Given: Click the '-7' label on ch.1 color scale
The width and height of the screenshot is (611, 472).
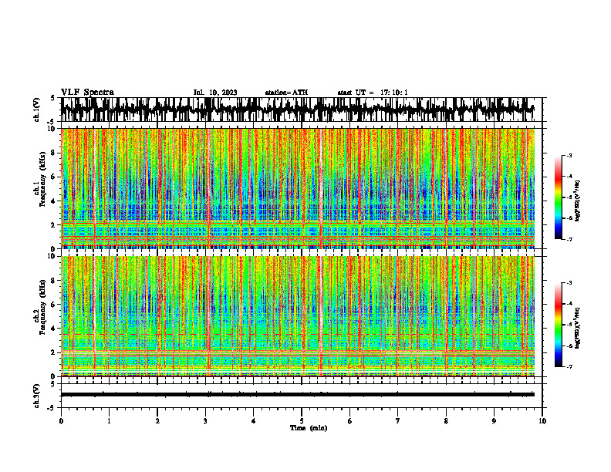Looking at the screenshot, I should 569,239.
